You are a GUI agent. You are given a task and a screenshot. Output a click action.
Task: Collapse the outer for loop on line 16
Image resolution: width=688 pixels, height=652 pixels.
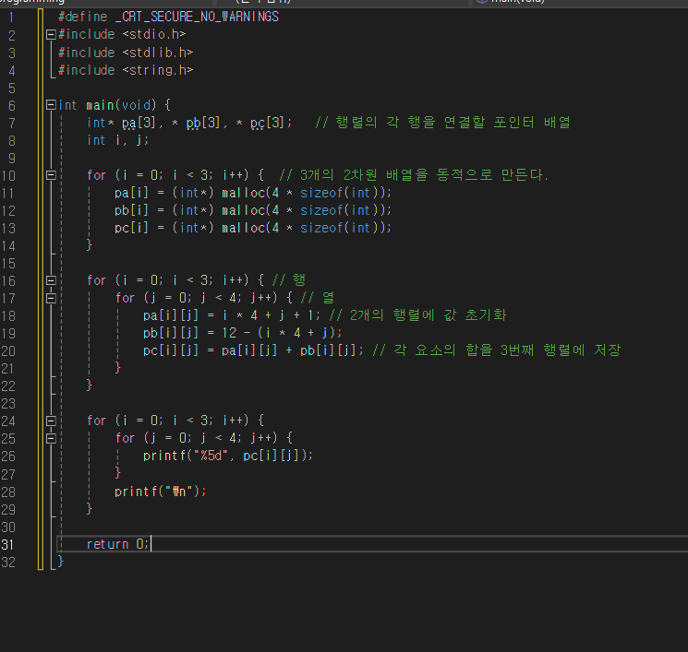coord(51,280)
